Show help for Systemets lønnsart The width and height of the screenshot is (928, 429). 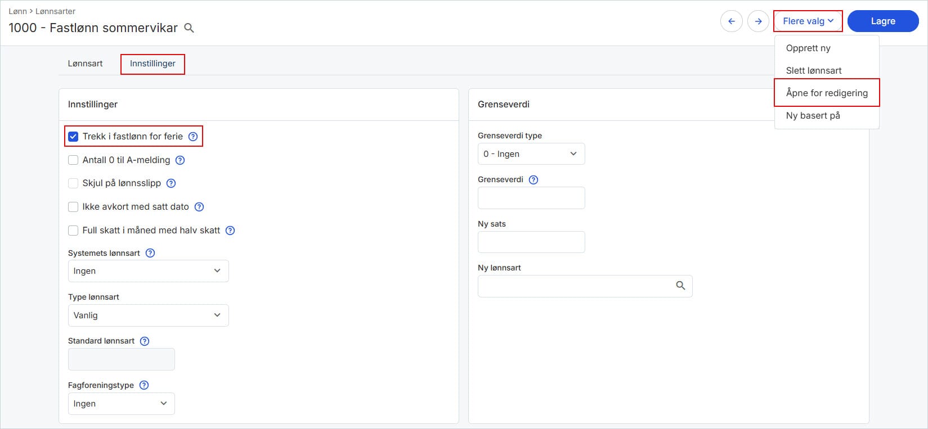coord(150,253)
